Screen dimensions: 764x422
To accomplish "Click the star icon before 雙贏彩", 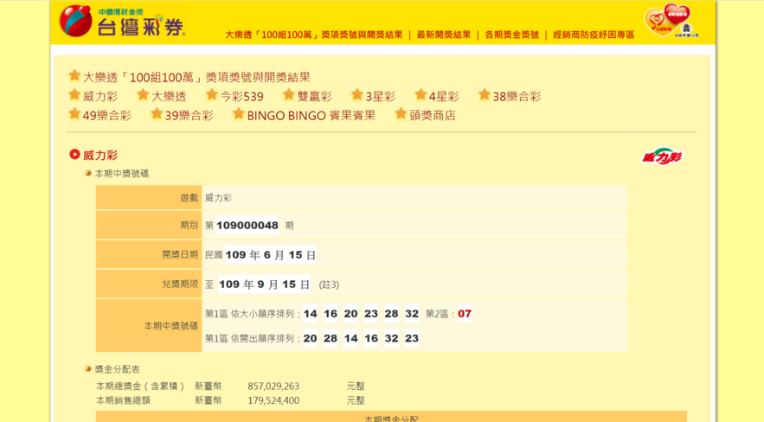I will tap(289, 95).
